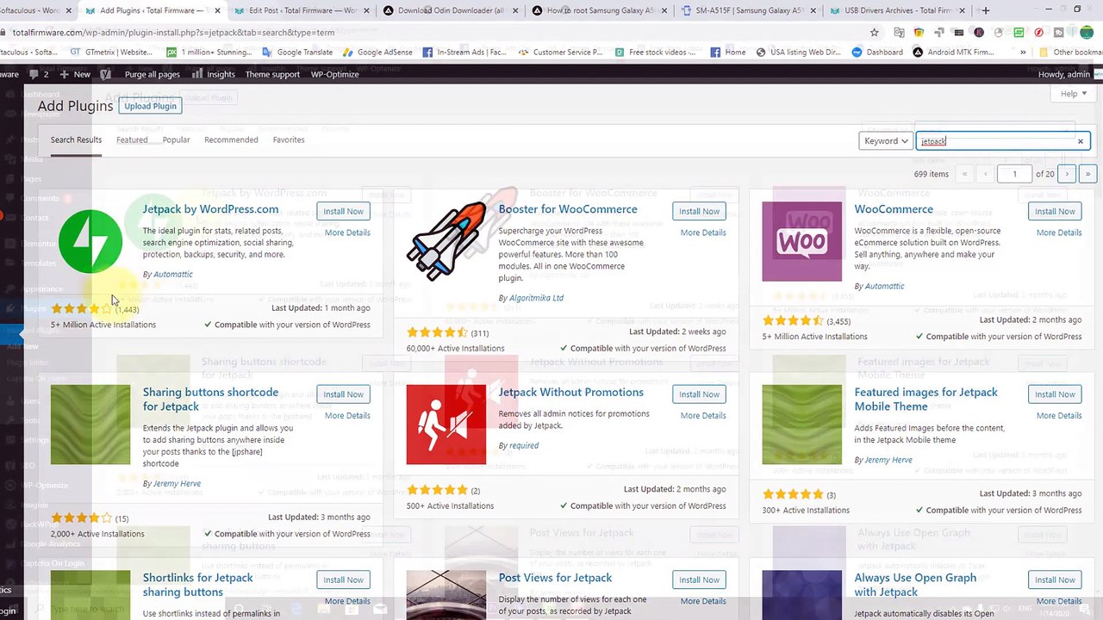View More Details for Featured images plugin
This screenshot has width=1103, height=620.
click(1059, 416)
